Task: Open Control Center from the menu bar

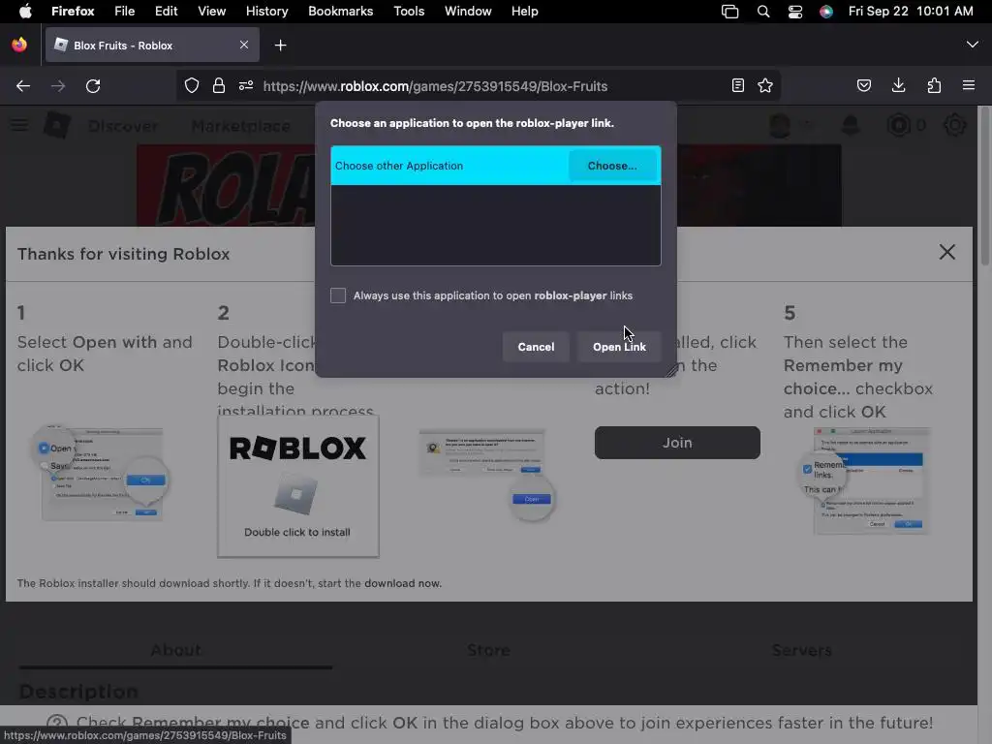Action: tap(794, 12)
